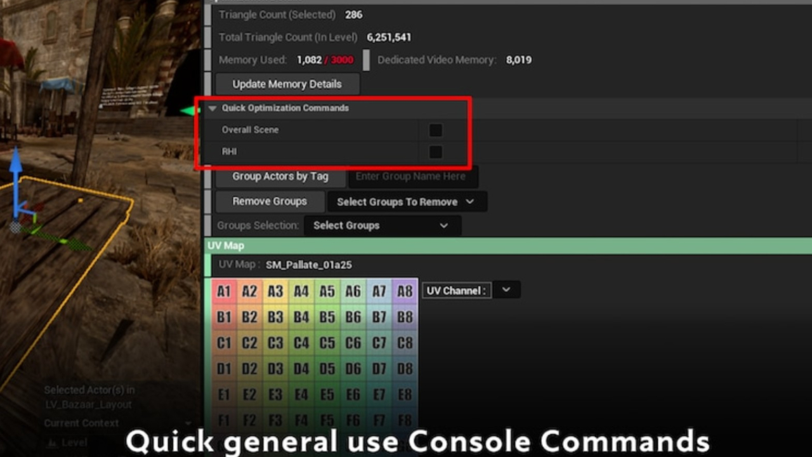Enable the Overall Scene checkbox

435,130
